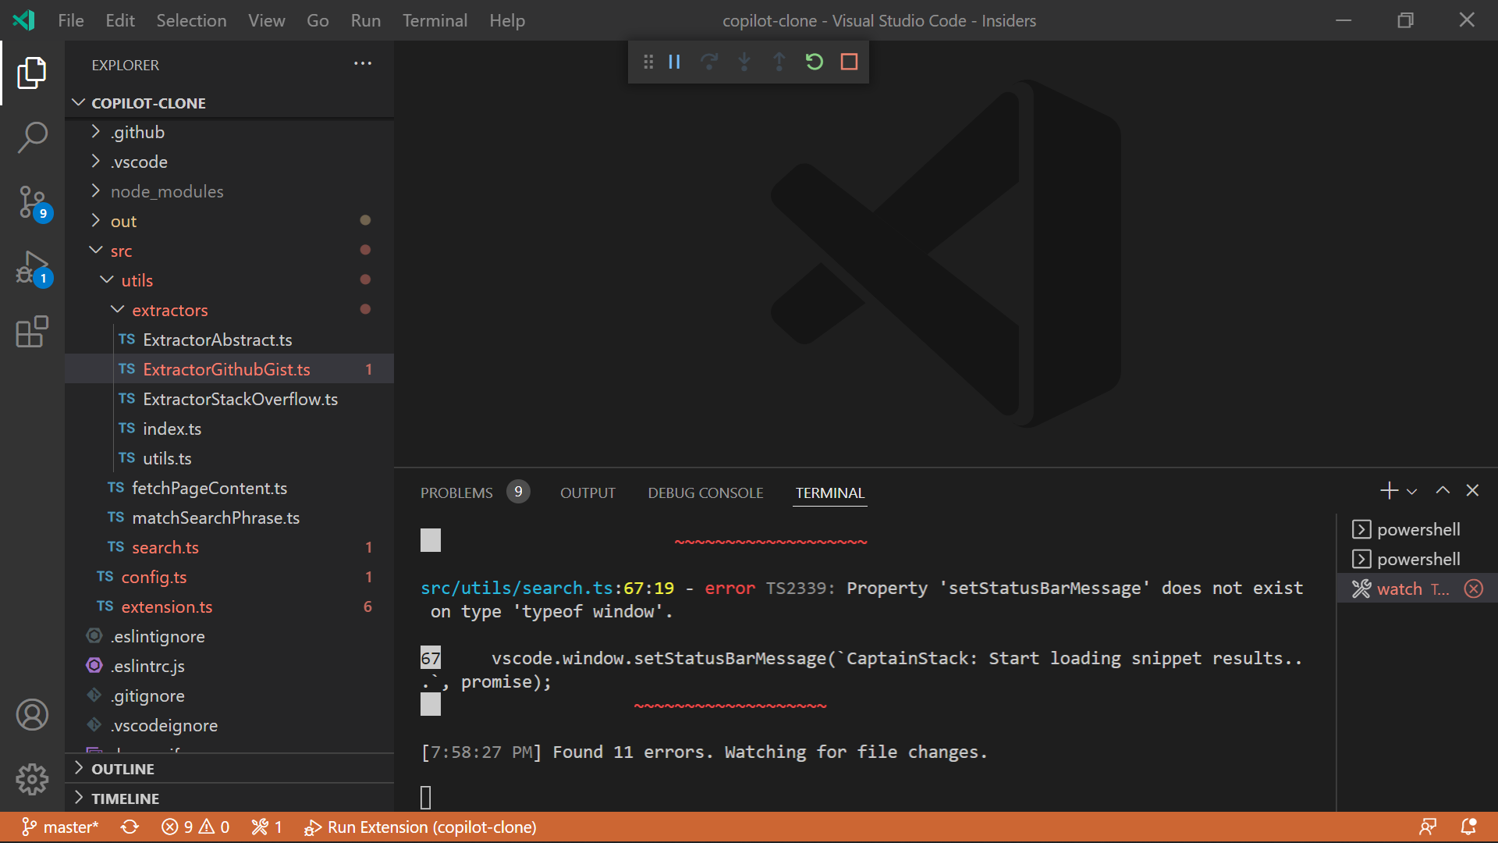Screen dimensions: 1498x843
Task: Select the ExtractorStackOverflow.ts file
Action: pyautogui.click(x=240, y=399)
